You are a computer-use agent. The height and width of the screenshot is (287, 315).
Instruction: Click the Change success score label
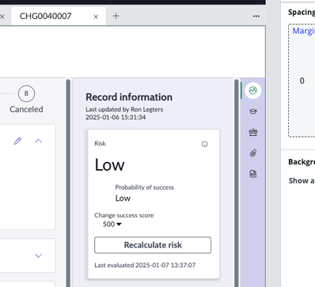124,215
